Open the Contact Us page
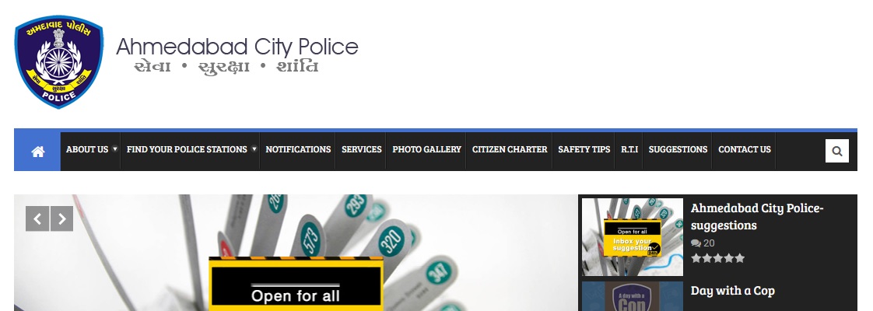The height and width of the screenshot is (311, 873). [x=745, y=149]
